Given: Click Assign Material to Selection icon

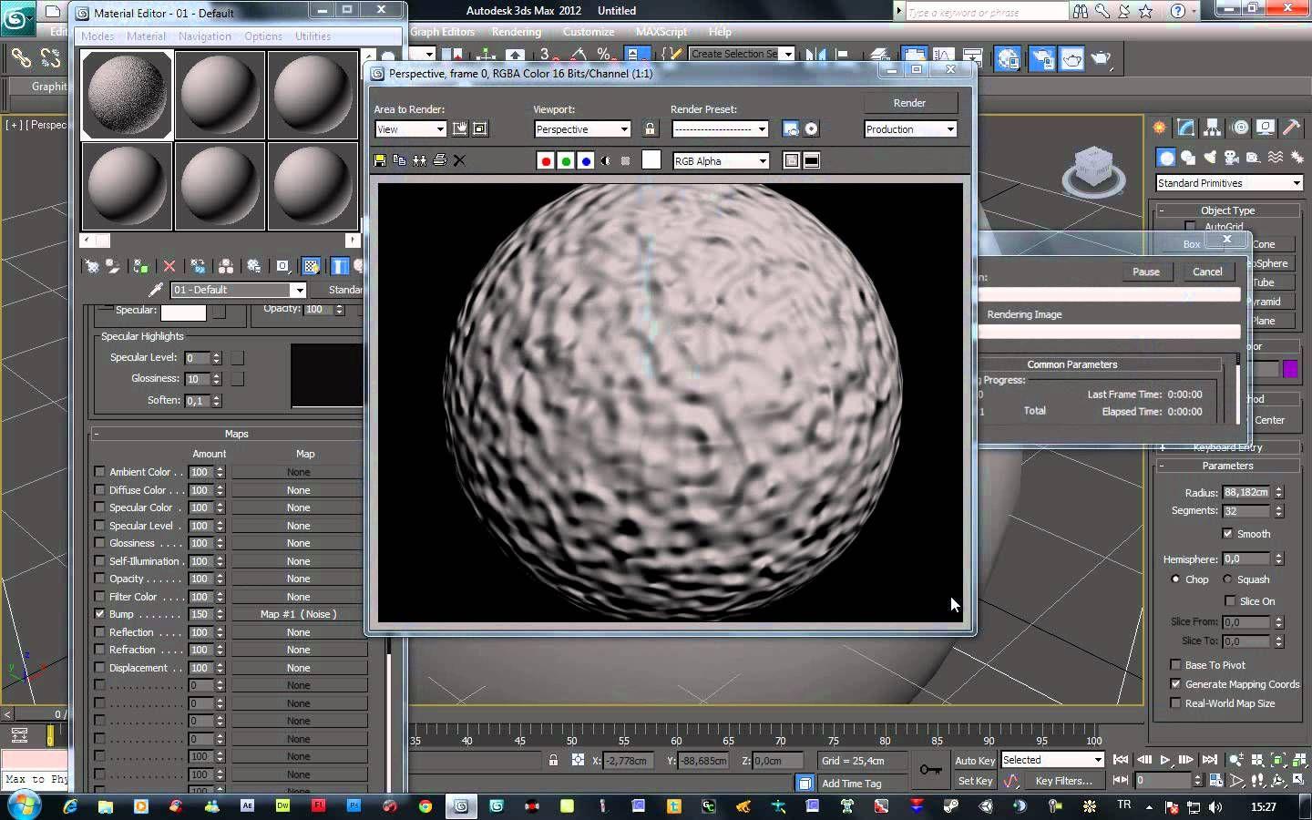Looking at the screenshot, I should pos(140,266).
